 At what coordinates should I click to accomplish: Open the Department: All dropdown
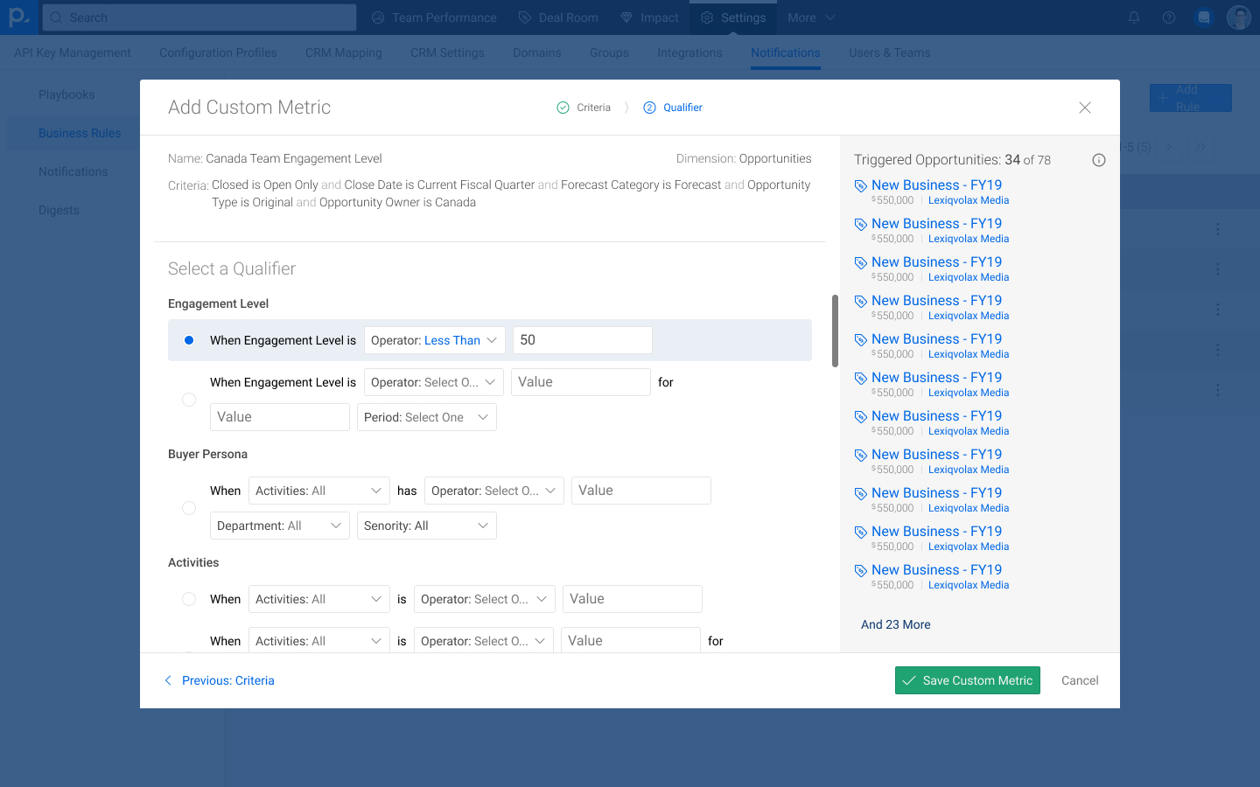(279, 526)
